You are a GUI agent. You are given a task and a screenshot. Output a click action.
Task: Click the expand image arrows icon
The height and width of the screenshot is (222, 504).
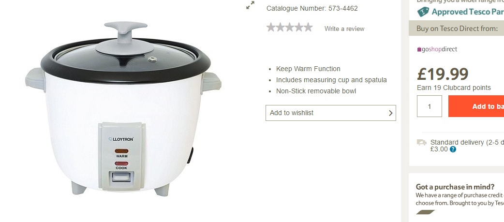tap(250, 5)
